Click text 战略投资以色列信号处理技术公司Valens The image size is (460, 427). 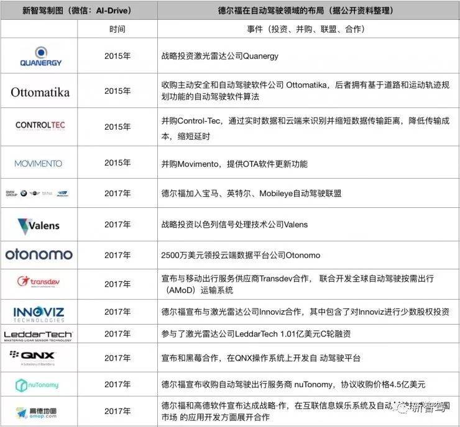[234, 224]
